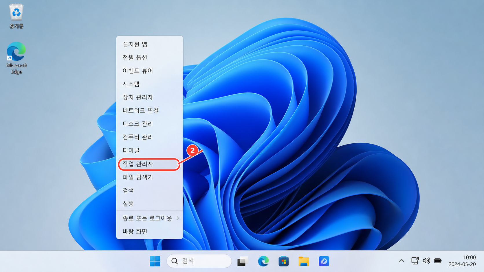
Task: Launch the blue pen app on taskbar
Action: click(x=324, y=261)
